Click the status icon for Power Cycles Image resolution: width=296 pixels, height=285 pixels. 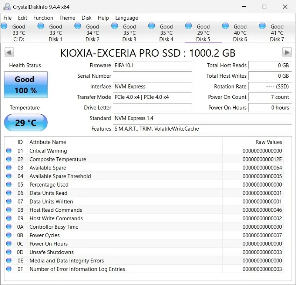click(9, 235)
